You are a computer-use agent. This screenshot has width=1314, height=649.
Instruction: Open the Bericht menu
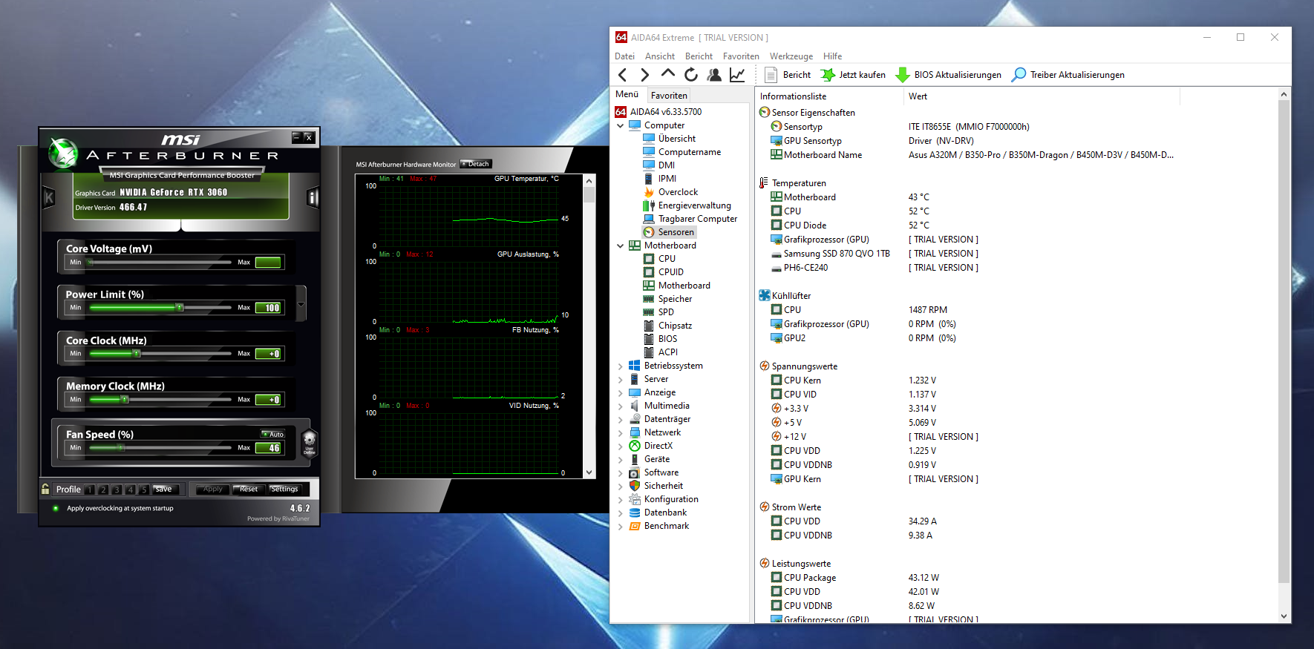[699, 56]
